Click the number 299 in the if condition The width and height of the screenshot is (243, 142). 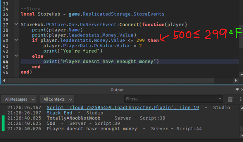point(141,40)
